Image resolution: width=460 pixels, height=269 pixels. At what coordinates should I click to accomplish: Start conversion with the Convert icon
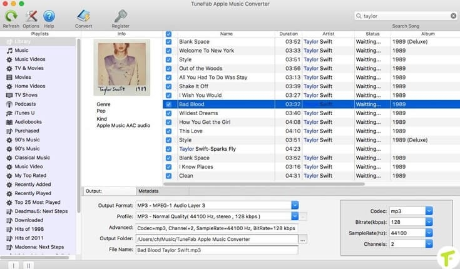point(83,16)
